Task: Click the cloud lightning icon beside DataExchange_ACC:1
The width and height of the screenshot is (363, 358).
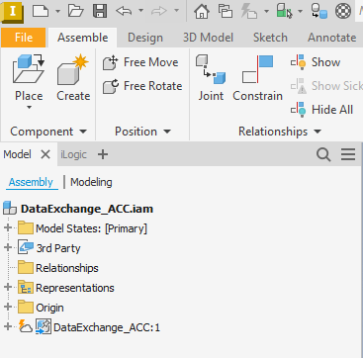Action: coord(26,327)
